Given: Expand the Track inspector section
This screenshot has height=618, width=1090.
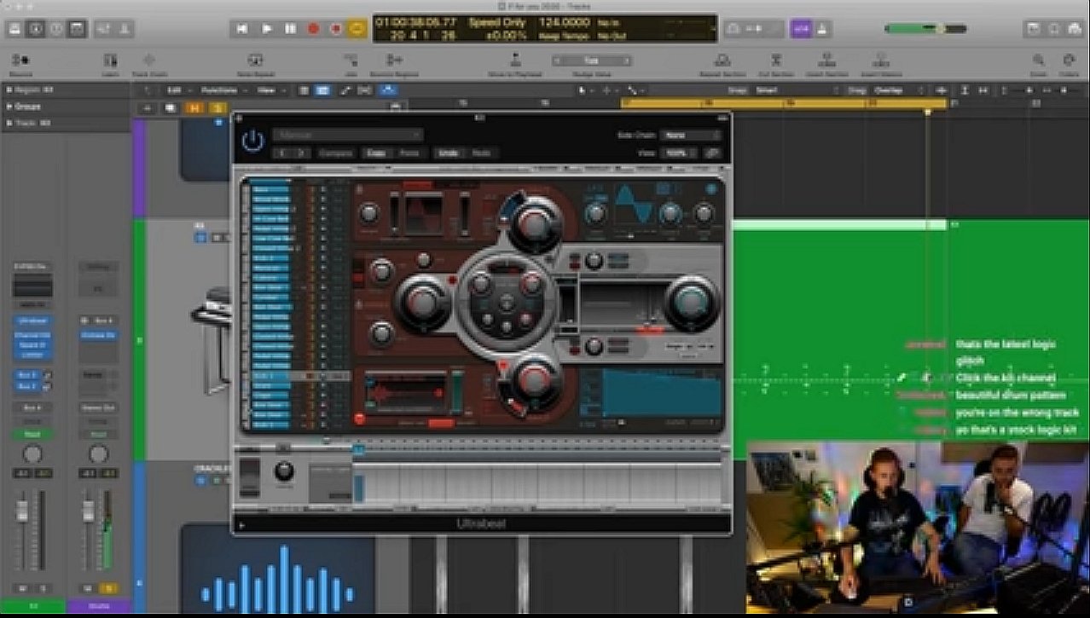Looking at the screenshot, I should [x=10, y=124].
